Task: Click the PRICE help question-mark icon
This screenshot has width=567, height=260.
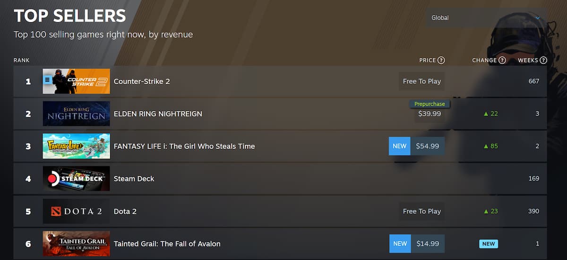Action: [x=441, y=60]
